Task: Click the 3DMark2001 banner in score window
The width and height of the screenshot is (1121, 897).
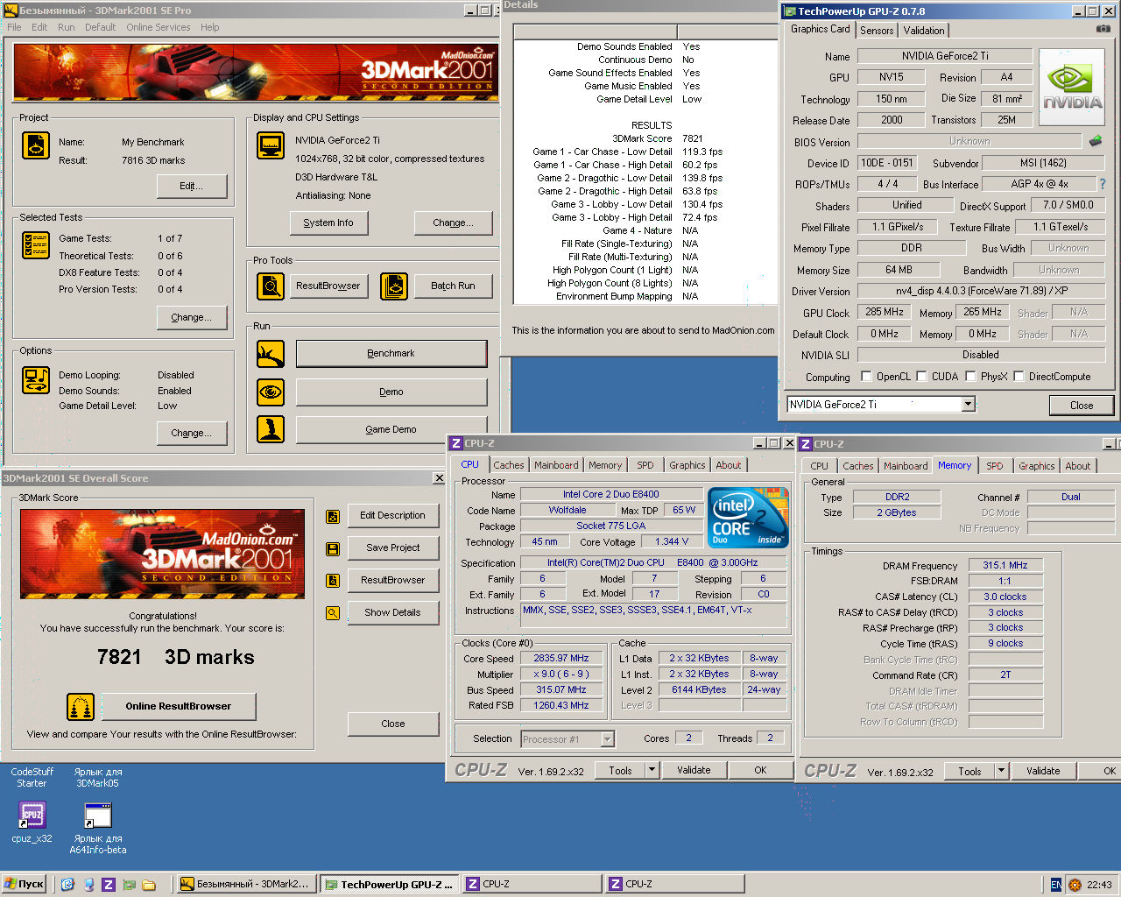Action: tap(163, 554)
